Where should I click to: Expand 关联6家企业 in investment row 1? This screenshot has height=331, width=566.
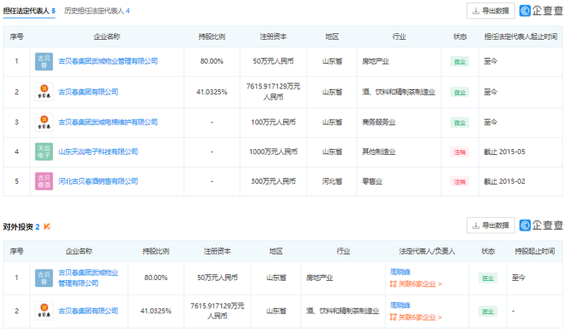coord(416,284)
